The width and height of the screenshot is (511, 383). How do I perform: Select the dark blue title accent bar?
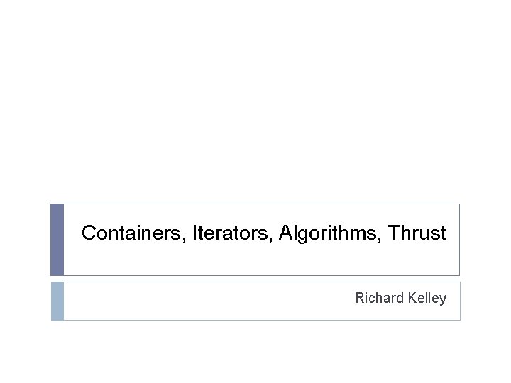coord(57,240)
